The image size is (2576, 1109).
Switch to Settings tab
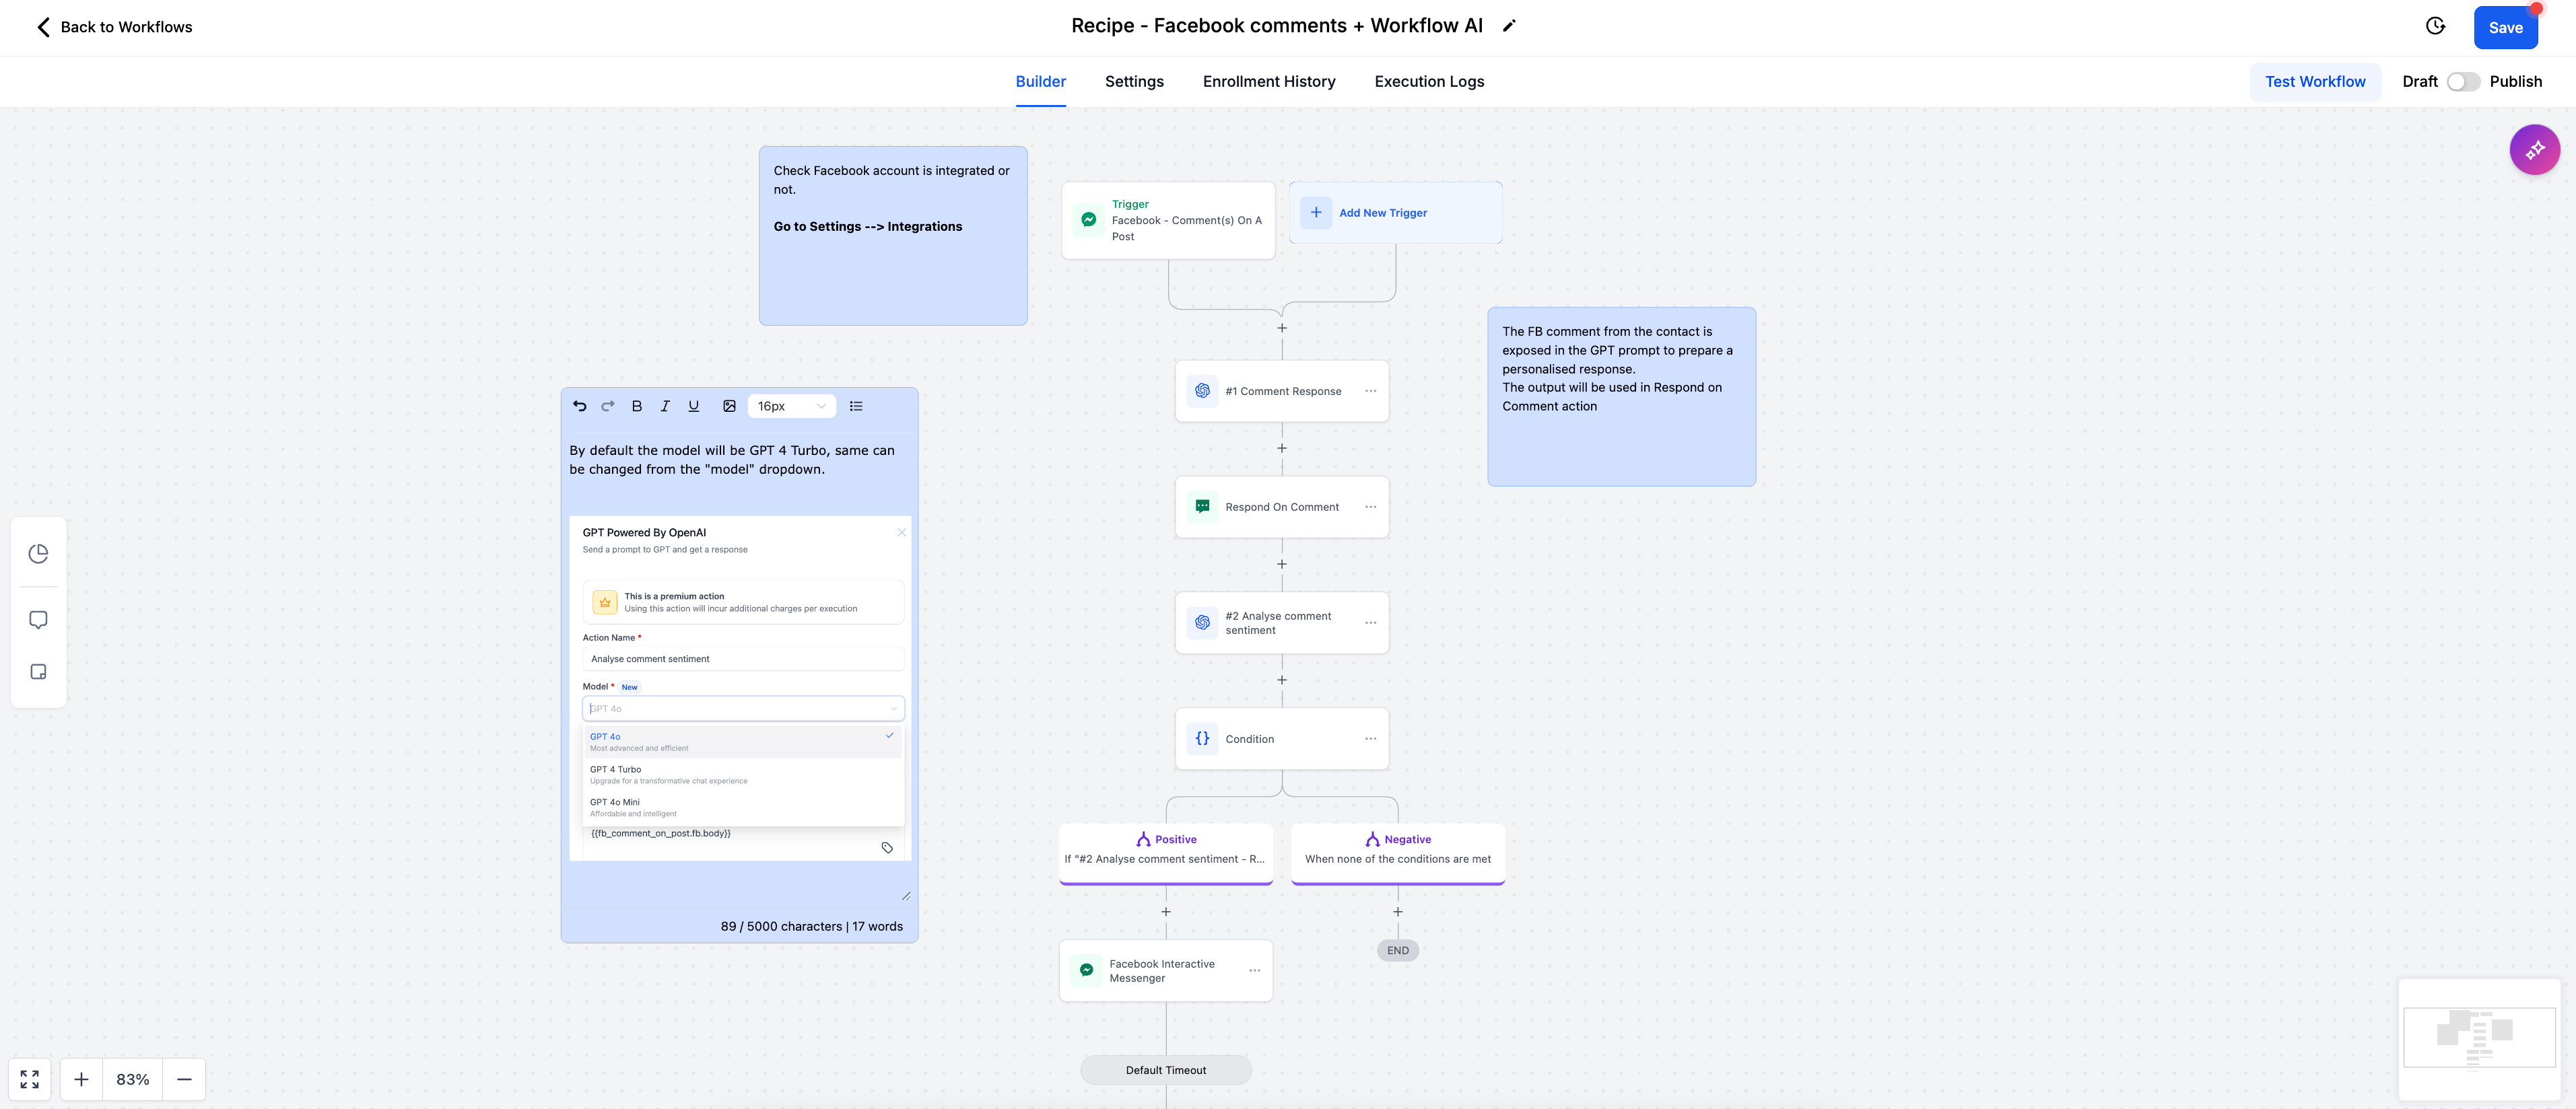(1134, 81)
